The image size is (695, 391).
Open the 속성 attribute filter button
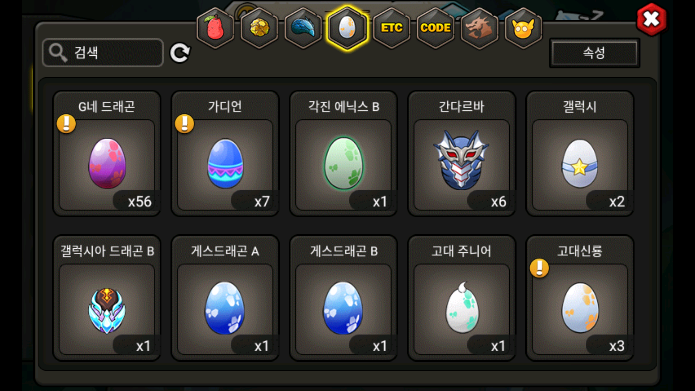coord(594,53)
